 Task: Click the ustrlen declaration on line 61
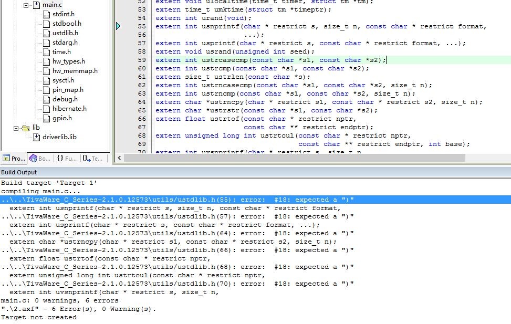click(233, 77)
